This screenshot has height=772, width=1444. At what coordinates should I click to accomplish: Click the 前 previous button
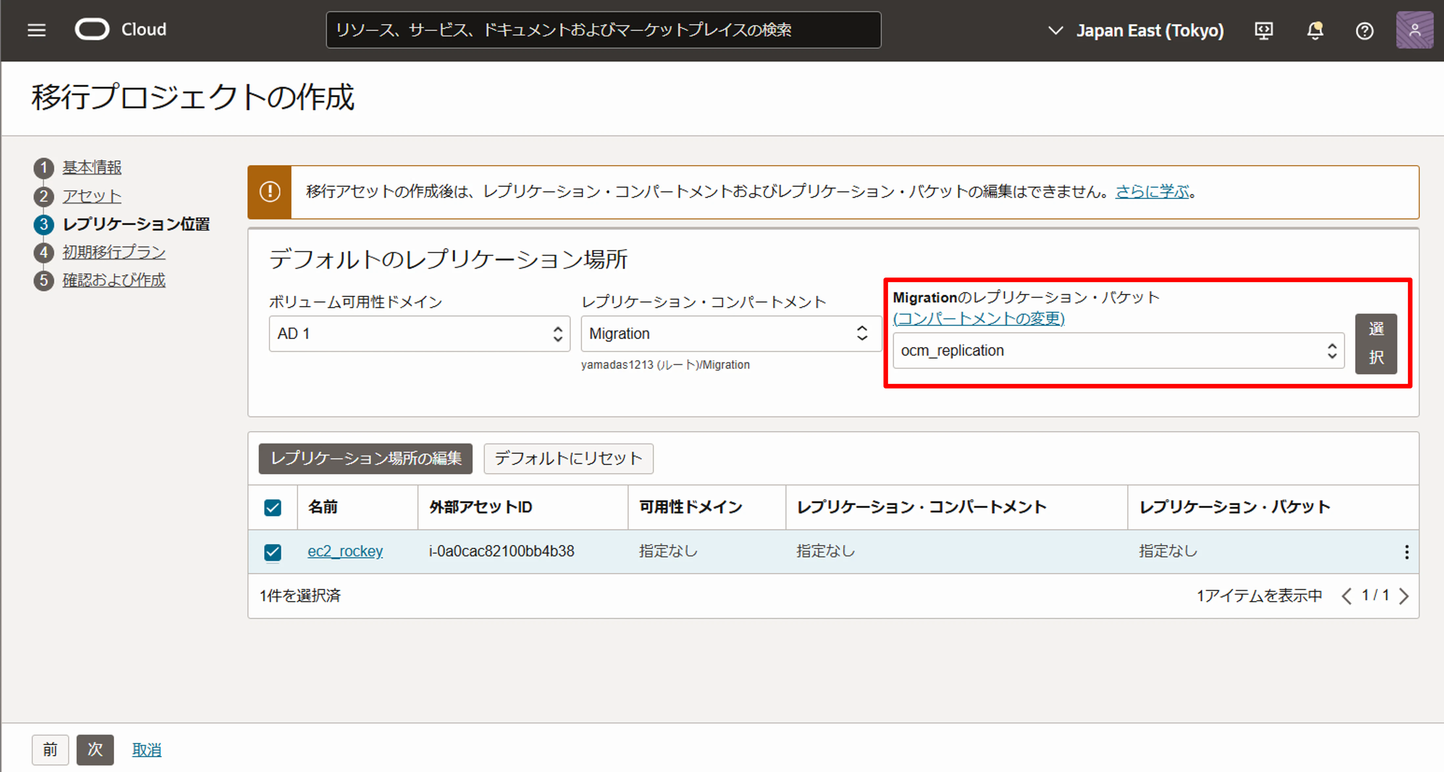coord(51,750)
